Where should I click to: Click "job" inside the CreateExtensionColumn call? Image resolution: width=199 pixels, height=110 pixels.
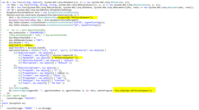coord(76,25)
